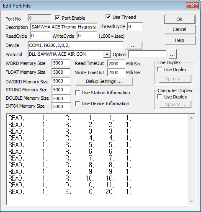Open Help for this dialog
The image size is (201, 212).
pos(180,40)
